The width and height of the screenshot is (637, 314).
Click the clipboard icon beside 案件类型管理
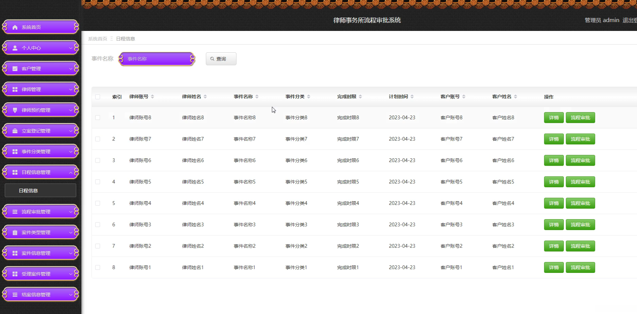15,232
